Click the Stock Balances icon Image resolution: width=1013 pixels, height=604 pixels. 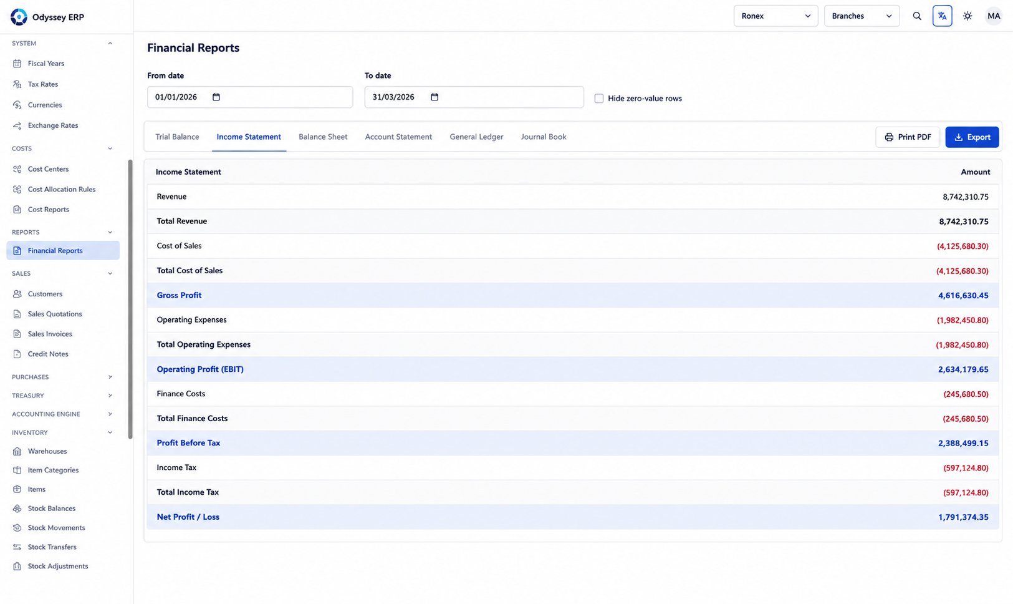pyautogui.click(x=17, y=509)
